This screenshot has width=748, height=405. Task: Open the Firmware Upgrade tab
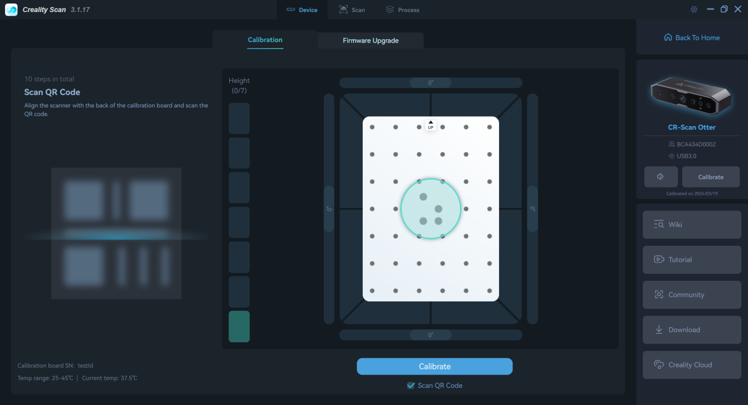(x=371, y=41)
